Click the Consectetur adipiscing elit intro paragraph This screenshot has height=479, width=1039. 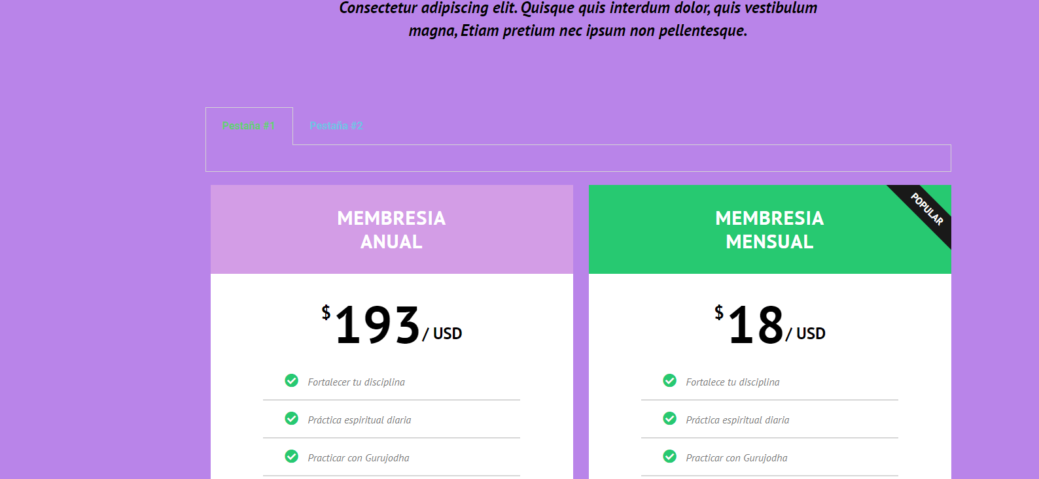[578, 19]
